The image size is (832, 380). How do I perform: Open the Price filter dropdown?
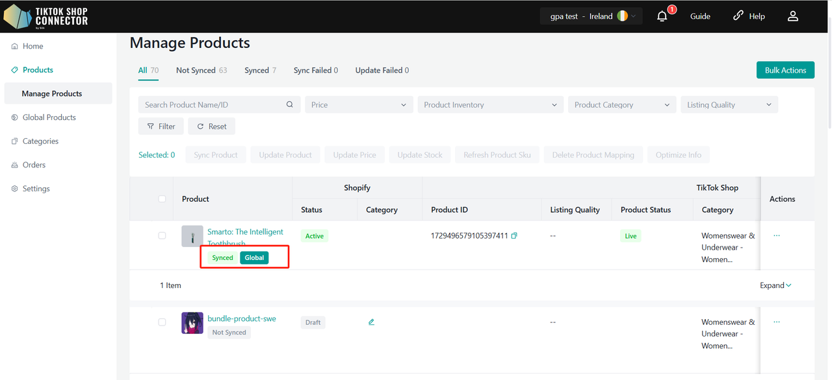click(359, 104)
